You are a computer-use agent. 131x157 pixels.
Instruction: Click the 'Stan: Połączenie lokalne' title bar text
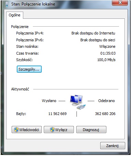tap(33, 4)
